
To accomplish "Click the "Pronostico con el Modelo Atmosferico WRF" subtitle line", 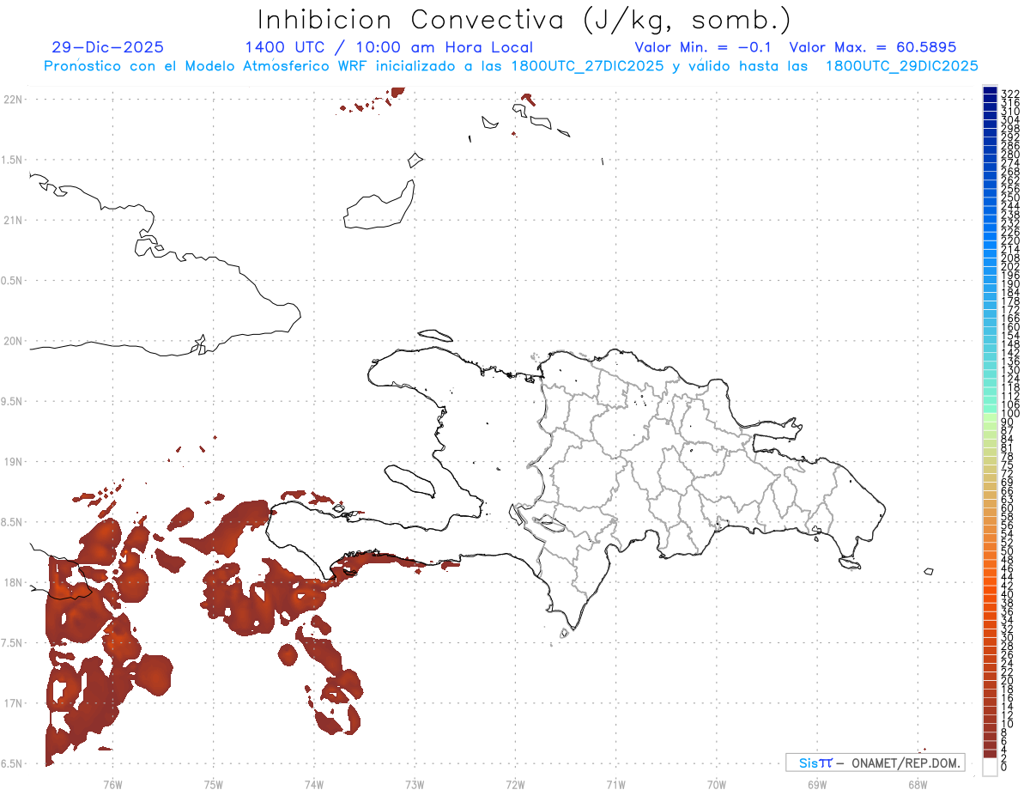I will point(511,66).
